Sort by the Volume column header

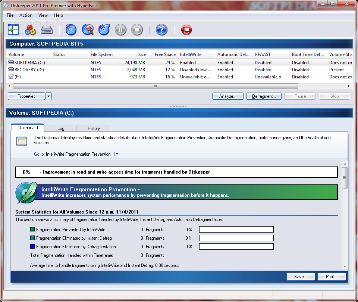pos(28,55)
